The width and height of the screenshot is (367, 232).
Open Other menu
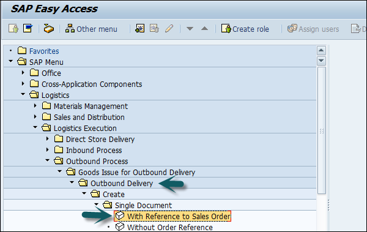click(x=91, y=29)
